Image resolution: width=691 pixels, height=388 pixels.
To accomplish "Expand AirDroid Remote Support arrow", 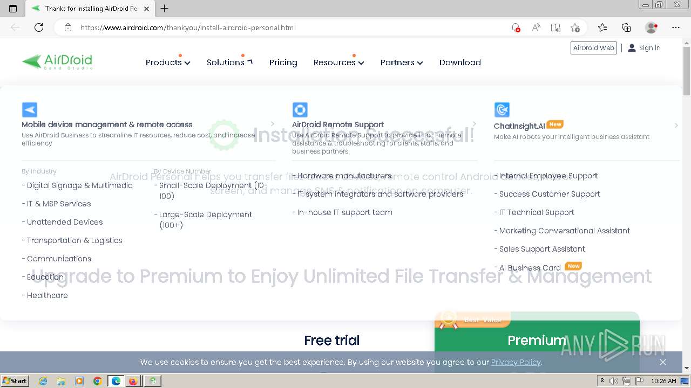I will point(474,124).
